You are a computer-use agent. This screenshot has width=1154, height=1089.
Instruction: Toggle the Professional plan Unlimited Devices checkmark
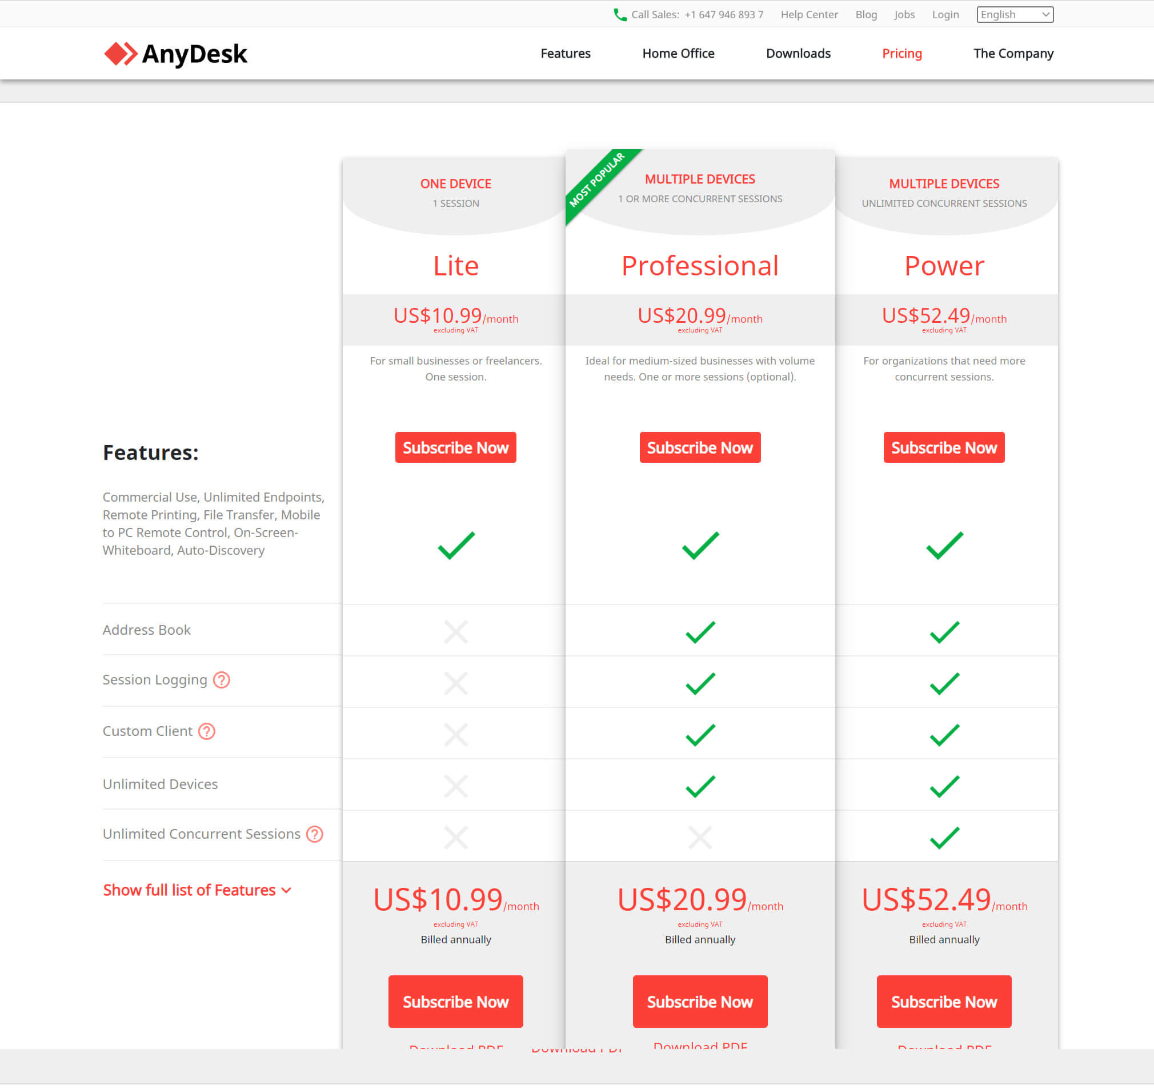point(699,785)
